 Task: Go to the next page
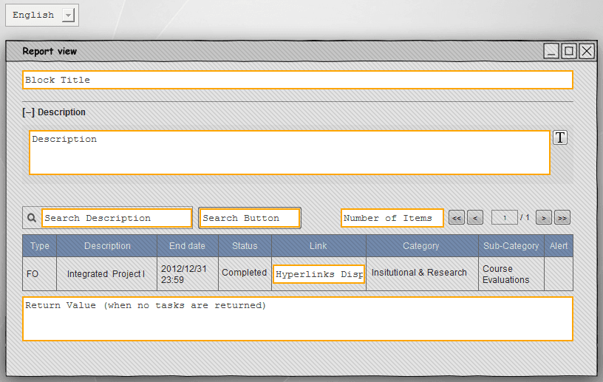pos(544,218)
